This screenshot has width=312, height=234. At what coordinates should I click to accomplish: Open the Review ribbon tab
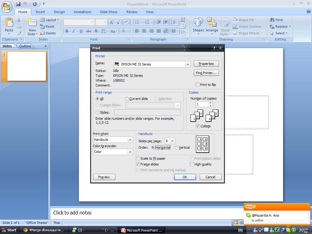(x=132, y=12)
